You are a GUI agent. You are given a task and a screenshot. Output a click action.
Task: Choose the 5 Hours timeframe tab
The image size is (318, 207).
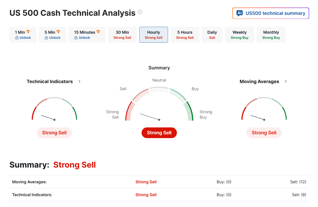[185, 35]
